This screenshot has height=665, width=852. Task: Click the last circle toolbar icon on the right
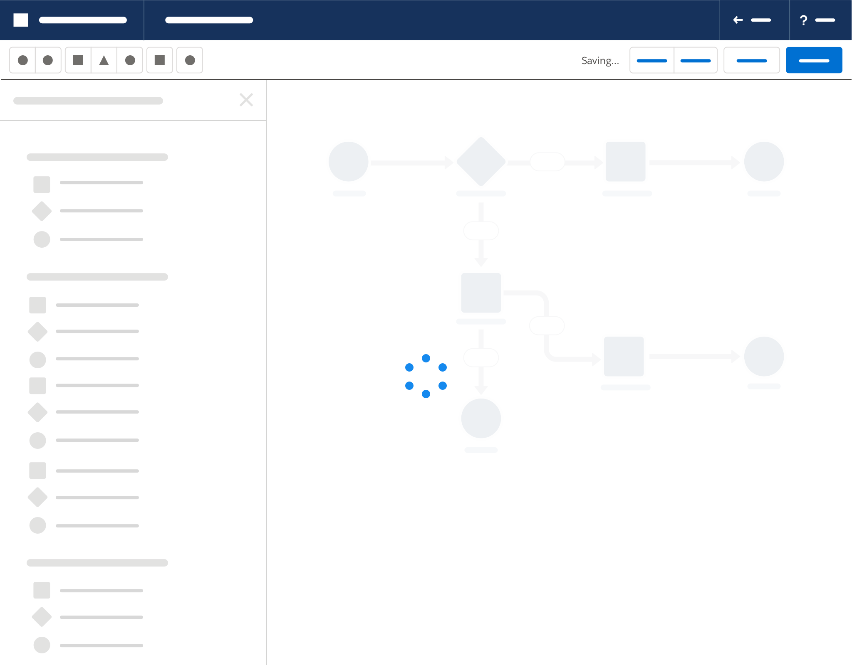(190, 61)
